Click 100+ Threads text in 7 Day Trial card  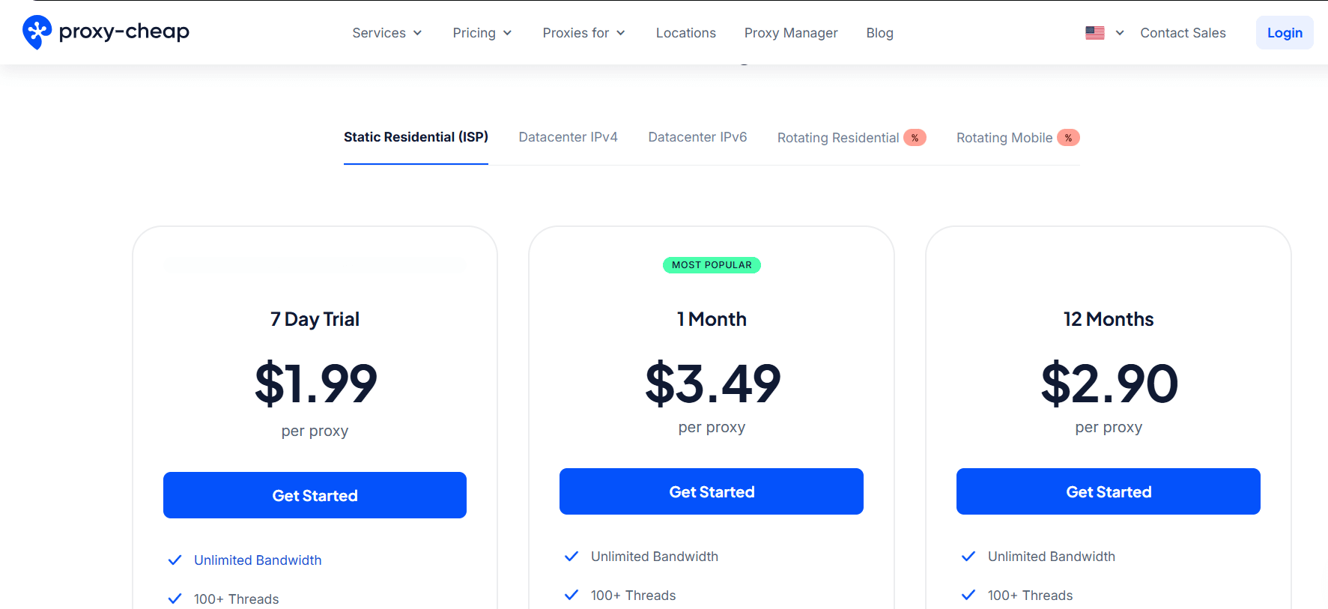[236, 599]
